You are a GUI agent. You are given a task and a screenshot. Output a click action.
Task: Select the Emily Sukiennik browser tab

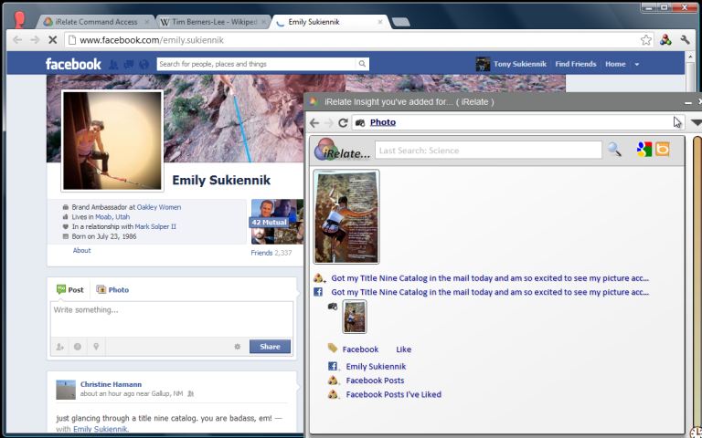point(327,22)
